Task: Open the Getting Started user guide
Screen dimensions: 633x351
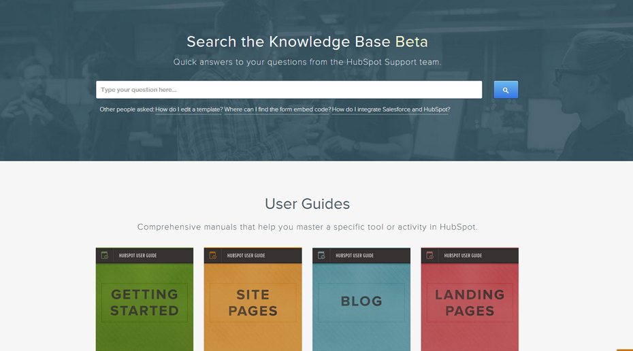Action: (x=144, y=303)
